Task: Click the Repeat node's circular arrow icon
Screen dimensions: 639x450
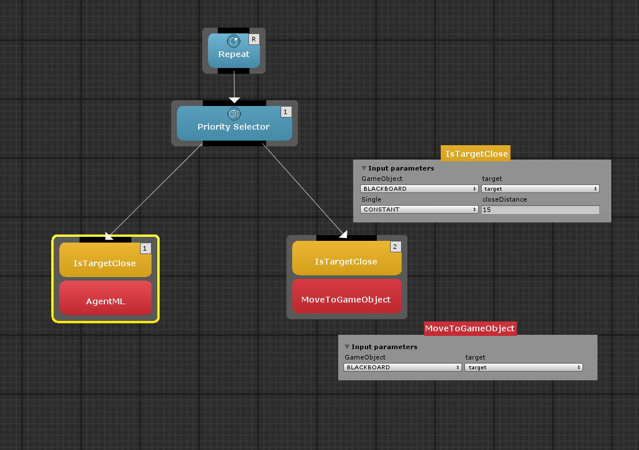Action: [x=233, y=41]
